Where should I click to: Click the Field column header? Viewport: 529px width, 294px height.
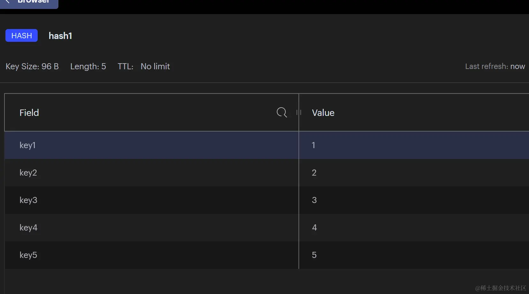(x=29, y=113)
